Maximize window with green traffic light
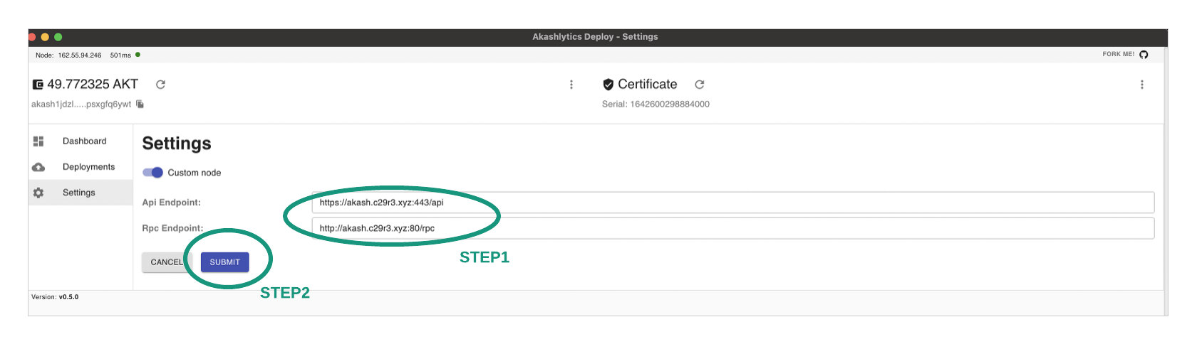 [58, 37]
